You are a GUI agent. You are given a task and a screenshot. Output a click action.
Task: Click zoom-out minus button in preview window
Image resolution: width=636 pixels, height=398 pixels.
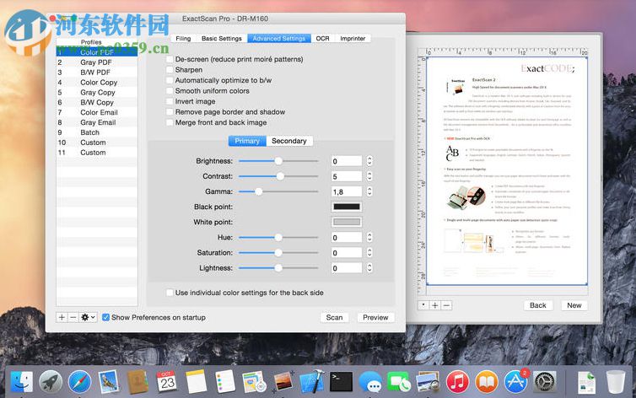pyautogui.click(x=446, y=305)
